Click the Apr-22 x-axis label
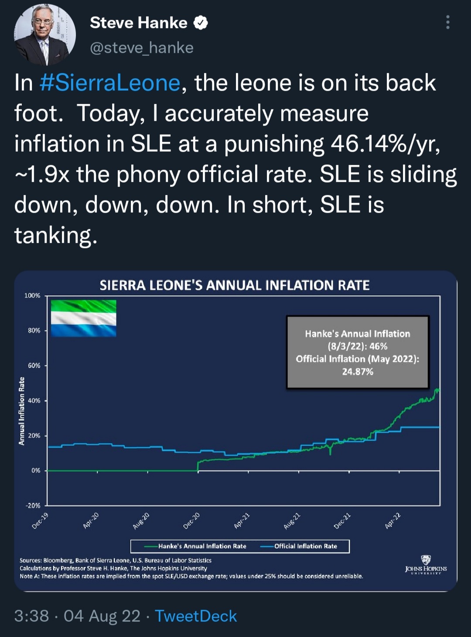471x637 pixels. click(393, 520)
